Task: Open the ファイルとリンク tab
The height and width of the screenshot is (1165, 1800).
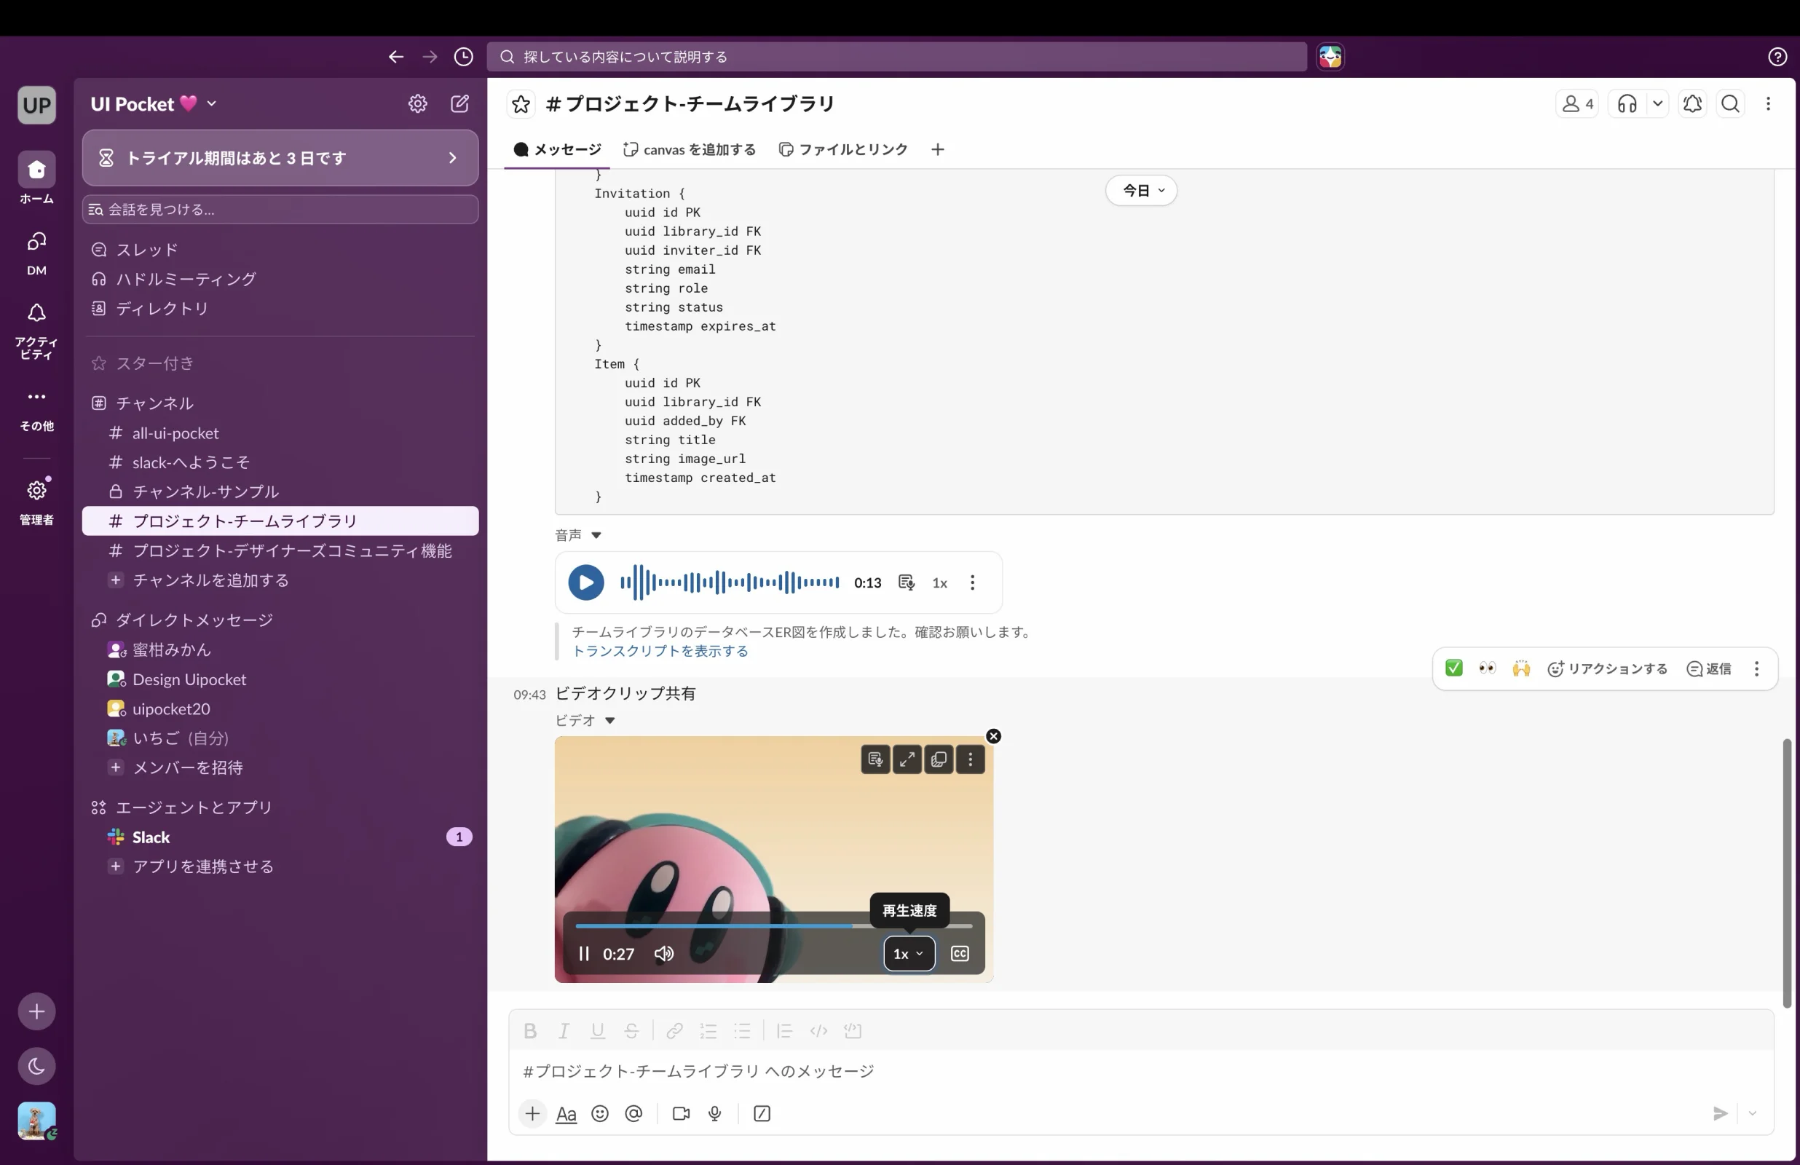Action: click(843, 150)
